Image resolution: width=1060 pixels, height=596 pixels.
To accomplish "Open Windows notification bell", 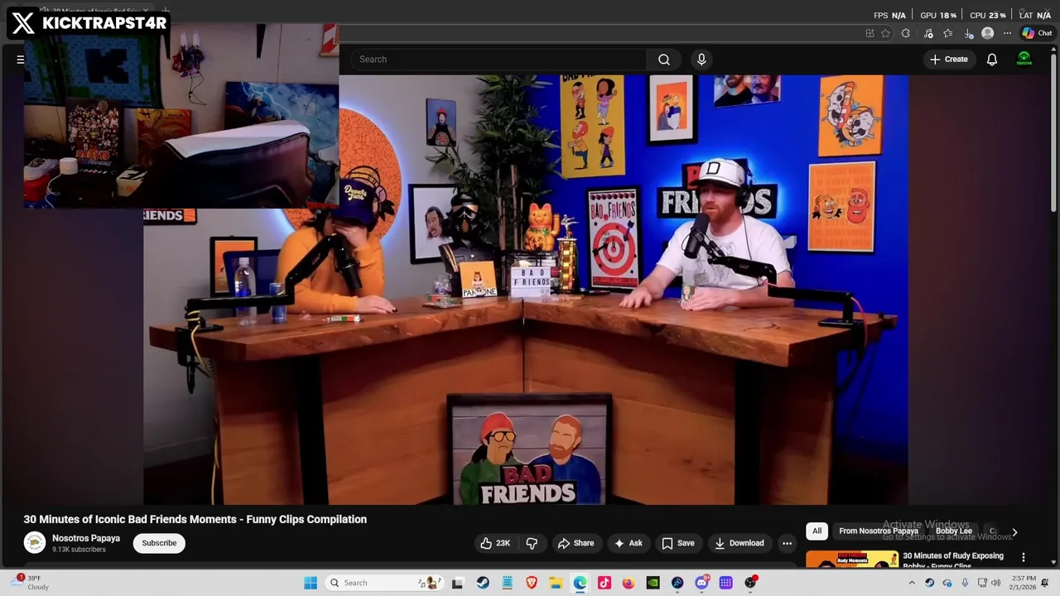I will pyautogui.click(x=1045, y=583).
